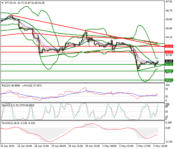This screenshot has height=149, width=175.
Task: Click the RSI(14) 46.9906 indicator label
Action: coord(11,86)
